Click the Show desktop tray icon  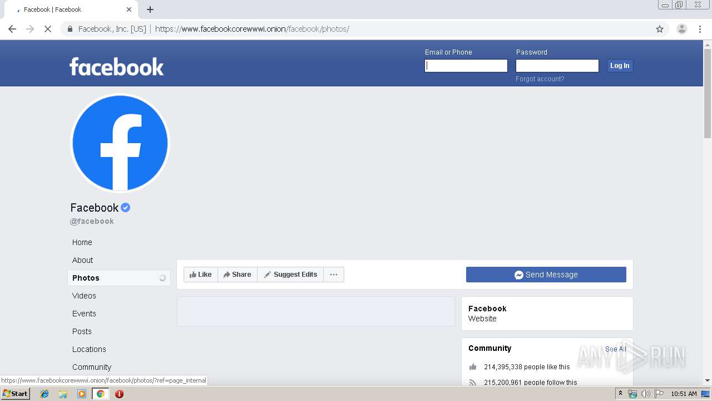coord(706,394)
